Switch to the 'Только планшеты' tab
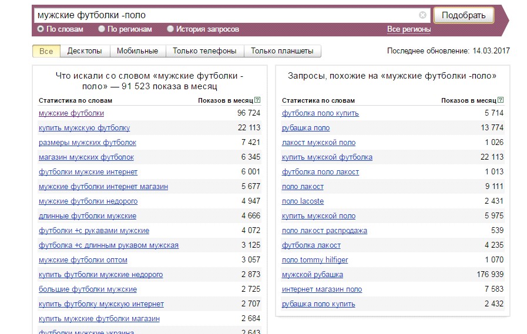The image size is (527, 334). point(282,51)
